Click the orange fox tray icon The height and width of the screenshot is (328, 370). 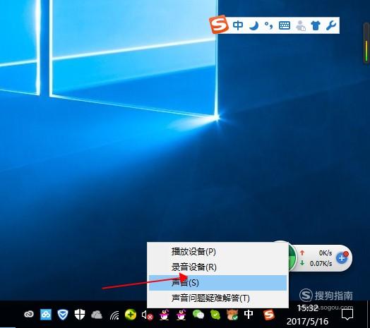pyautogui.click(x=232, y=315)
